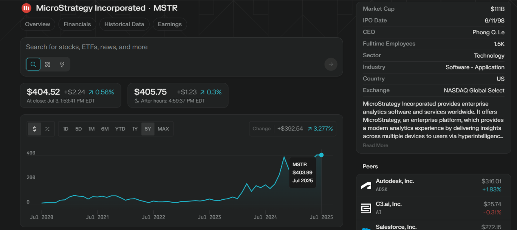
Task: Click the MSTR $403.99 chart tooltip
Action: [x=302, y=172]
